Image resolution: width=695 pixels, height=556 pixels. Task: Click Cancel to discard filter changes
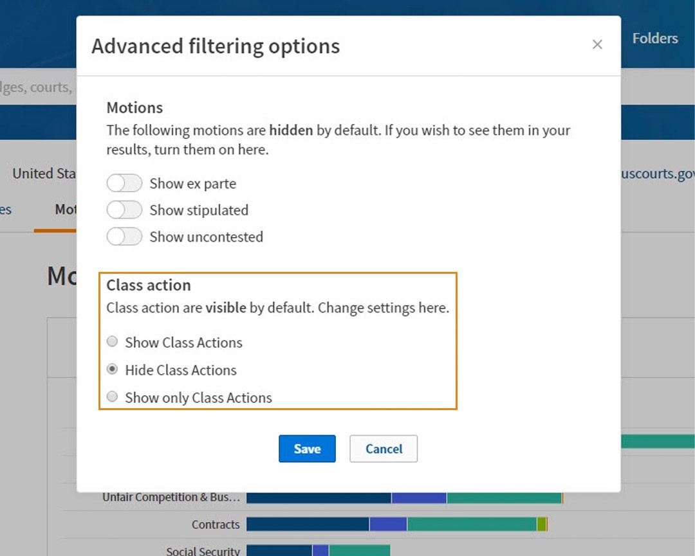[x=384, y=449]
